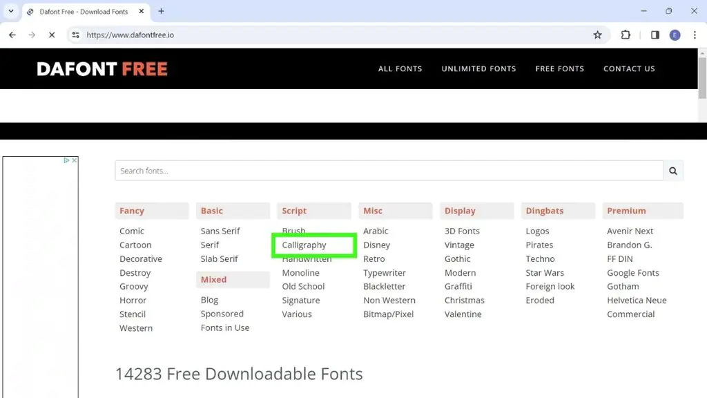Toggle the browser side panel icon

coord(655,35)
